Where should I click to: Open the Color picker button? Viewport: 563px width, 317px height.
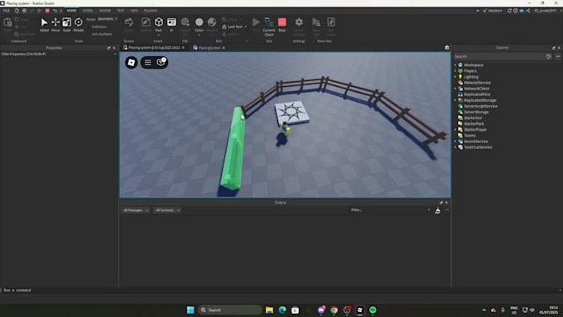(199, 24)
